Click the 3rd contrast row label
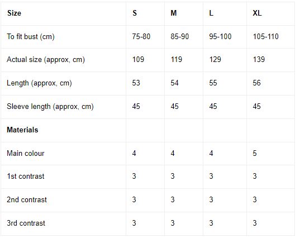 pos(26,223)
